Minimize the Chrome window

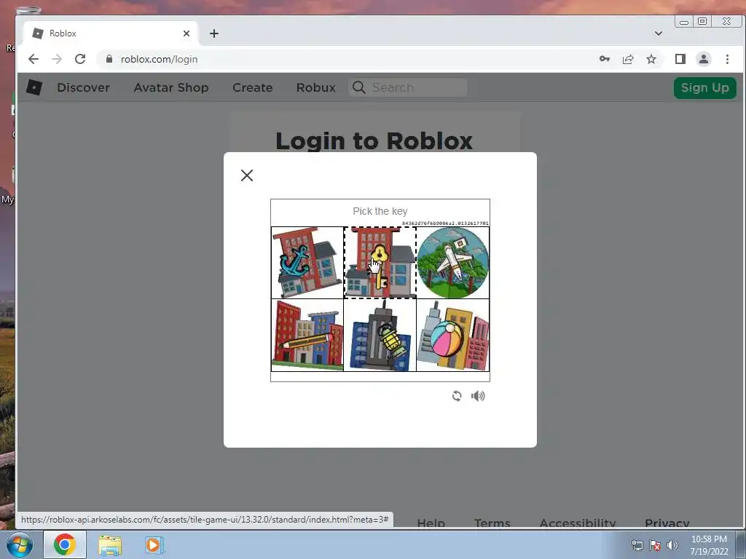coord(683,21)
